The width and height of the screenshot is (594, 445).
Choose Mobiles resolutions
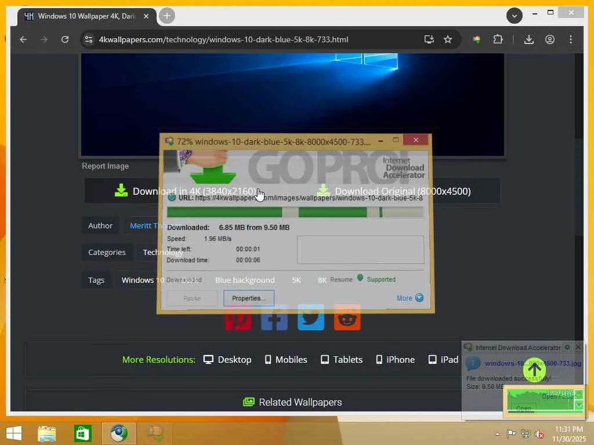point(286,359)
